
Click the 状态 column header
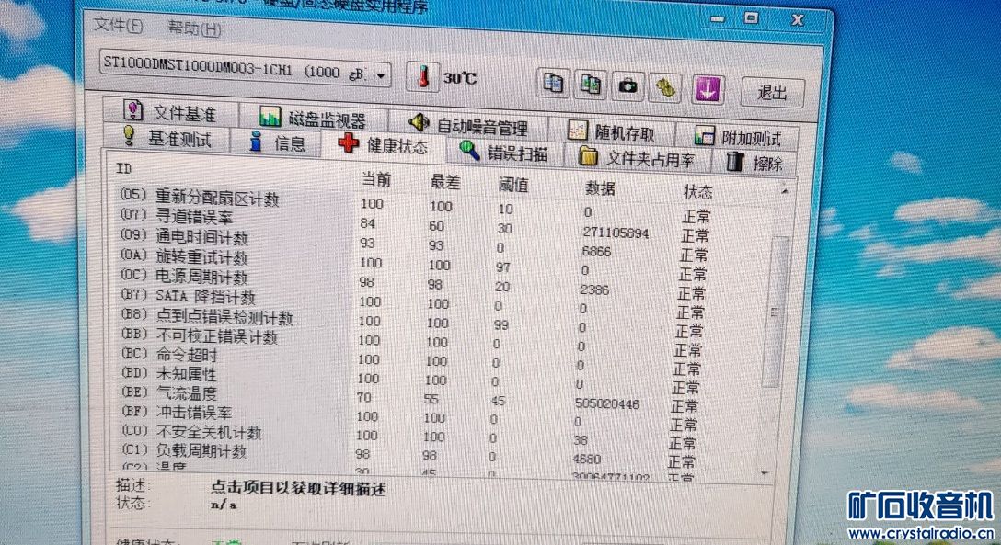tap(697, 192)
